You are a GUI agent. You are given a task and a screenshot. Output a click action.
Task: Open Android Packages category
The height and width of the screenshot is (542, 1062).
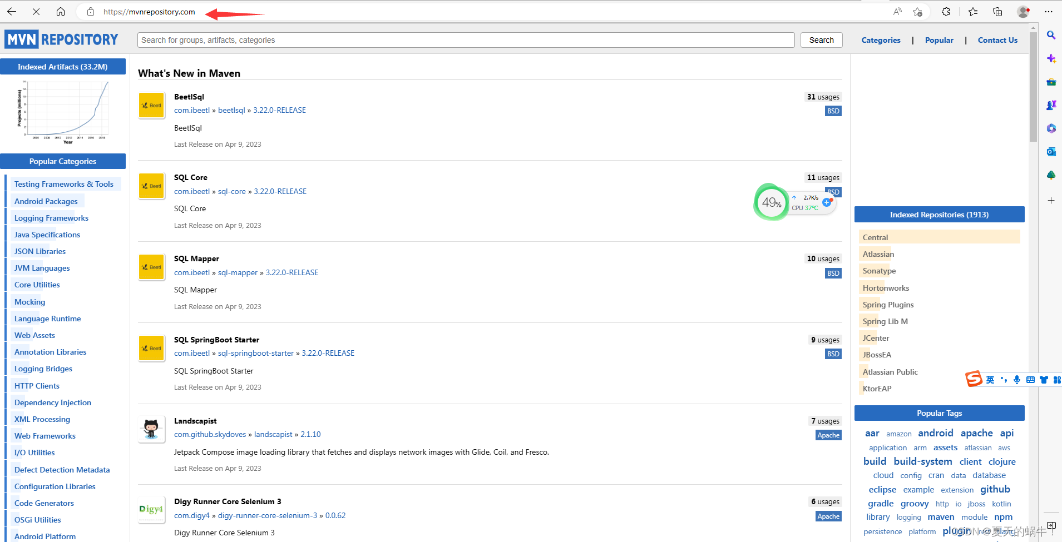click(x=46, y=201)
